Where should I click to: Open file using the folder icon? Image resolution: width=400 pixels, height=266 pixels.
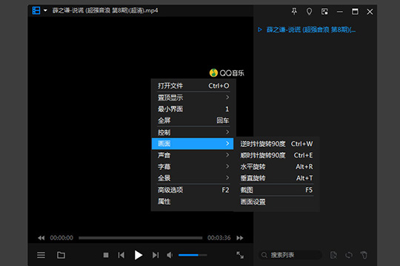pyautogui.click(x=61, y=255)
